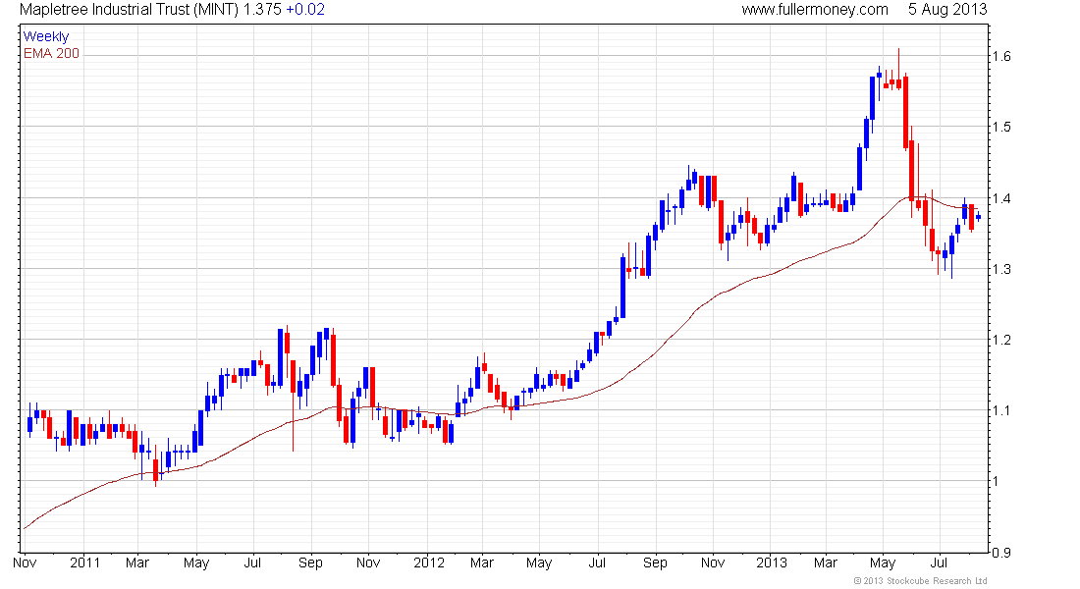Click the 'Nov' label just before 2013

(x=712, y=562)
